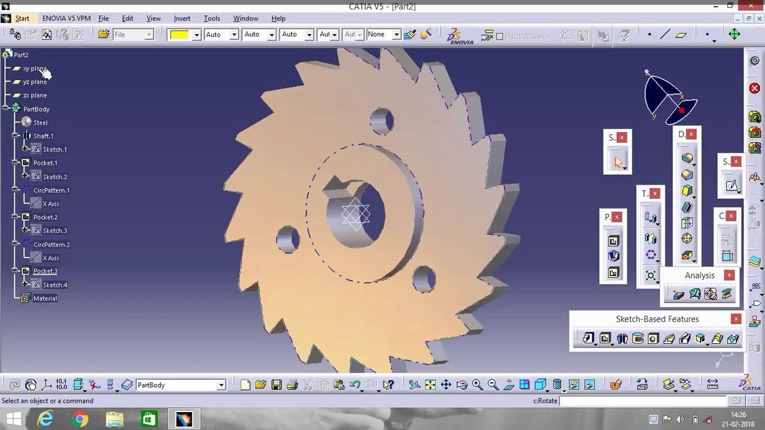Open the Window menu
Viewport: 765px width, 430px height.
tap(246, 19)
